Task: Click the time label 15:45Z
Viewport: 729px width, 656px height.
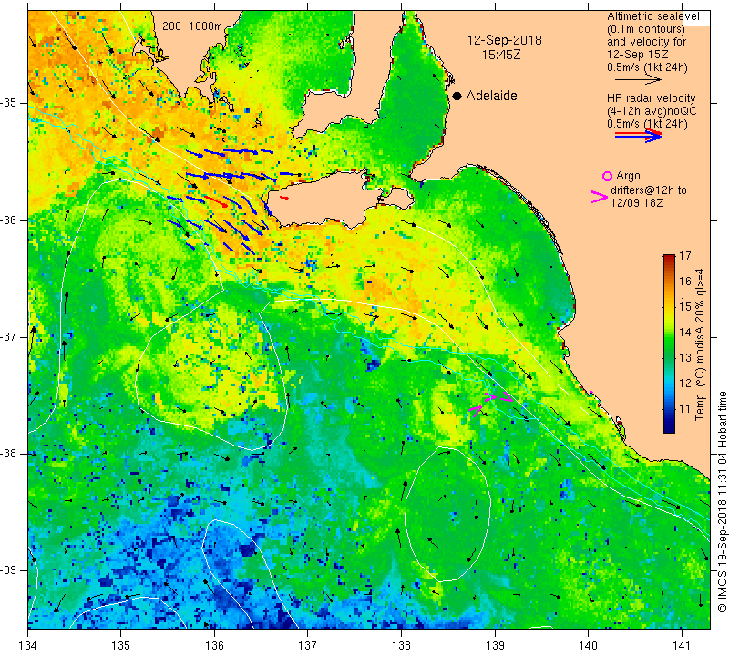Action: [500, 55]
